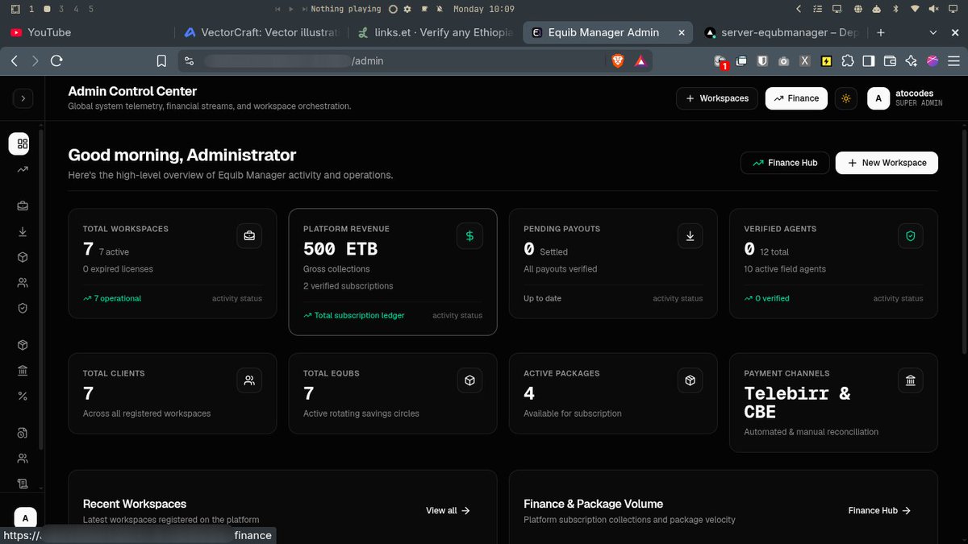Switch to the VectorCraft tab
This screenshot has width=968, height=544.
pyautogui.click(x=262, y=32)
